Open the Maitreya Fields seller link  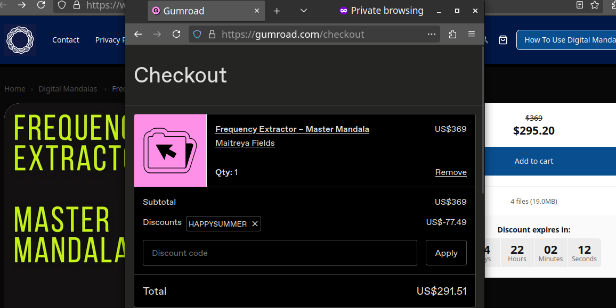point(245,143)
